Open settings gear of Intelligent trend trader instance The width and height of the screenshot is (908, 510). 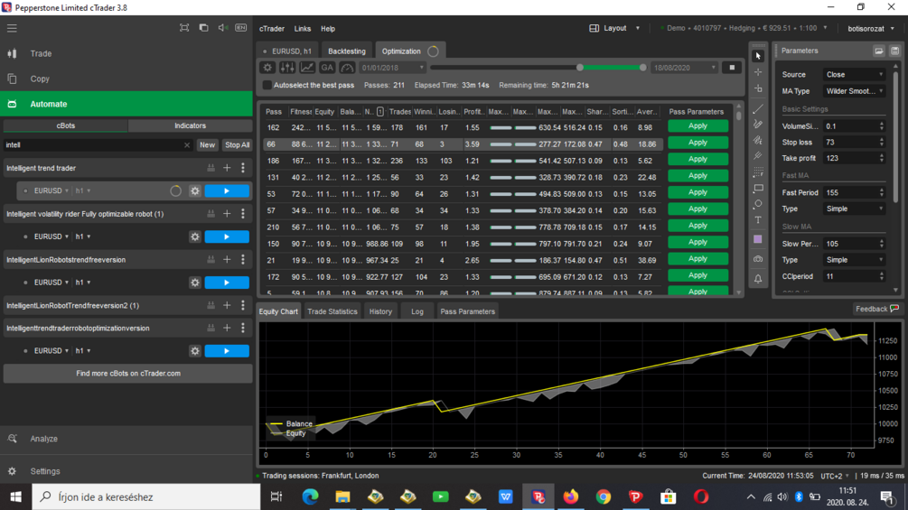pyautogui.click(x=195, y=190)
